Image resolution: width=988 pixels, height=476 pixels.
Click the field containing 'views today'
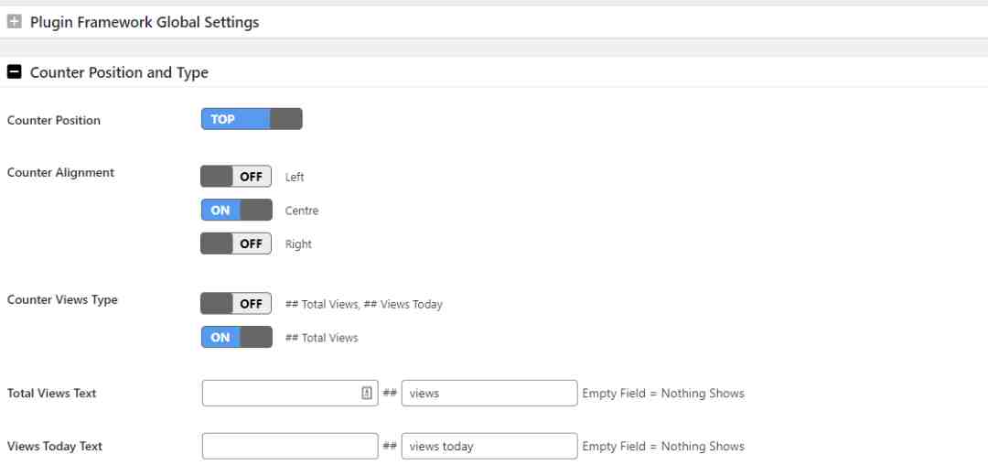(x=489, y=446)
